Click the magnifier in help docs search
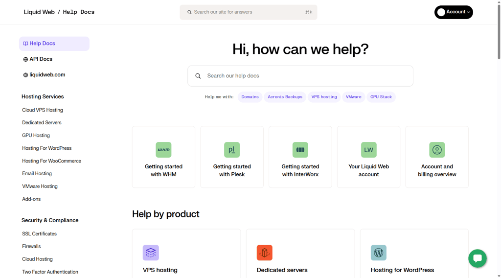 coord(198,76)
